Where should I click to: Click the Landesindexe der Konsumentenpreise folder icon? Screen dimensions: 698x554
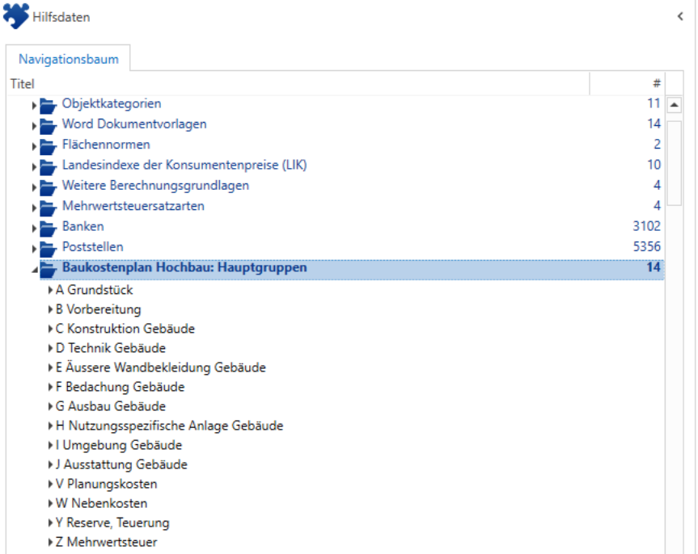pyautogui.click(x=48, y=166)
